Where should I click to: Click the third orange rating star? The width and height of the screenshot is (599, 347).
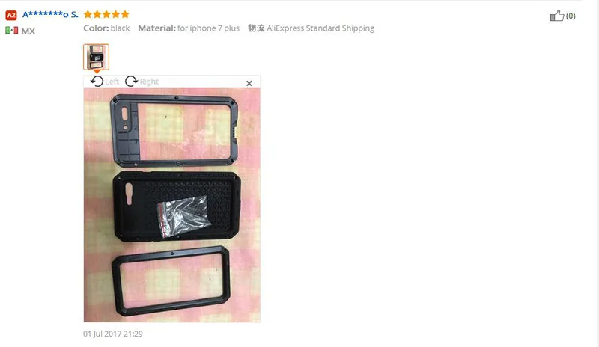(x=106, y=14)
